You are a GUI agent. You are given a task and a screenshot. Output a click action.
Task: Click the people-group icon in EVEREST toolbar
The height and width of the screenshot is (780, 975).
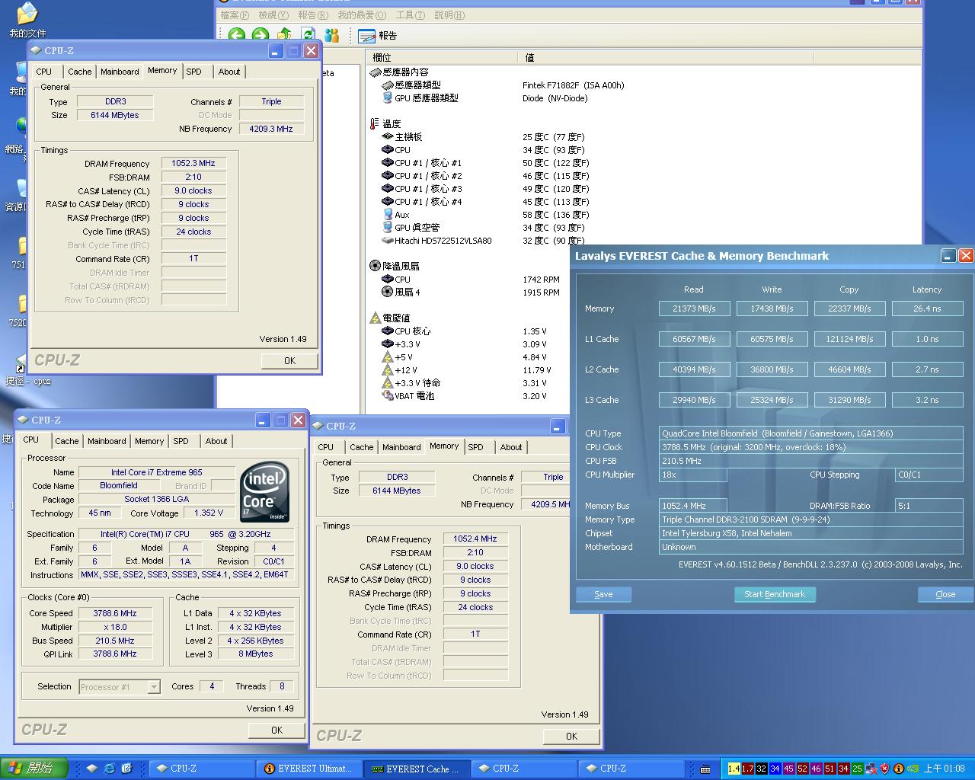point(331,35)
